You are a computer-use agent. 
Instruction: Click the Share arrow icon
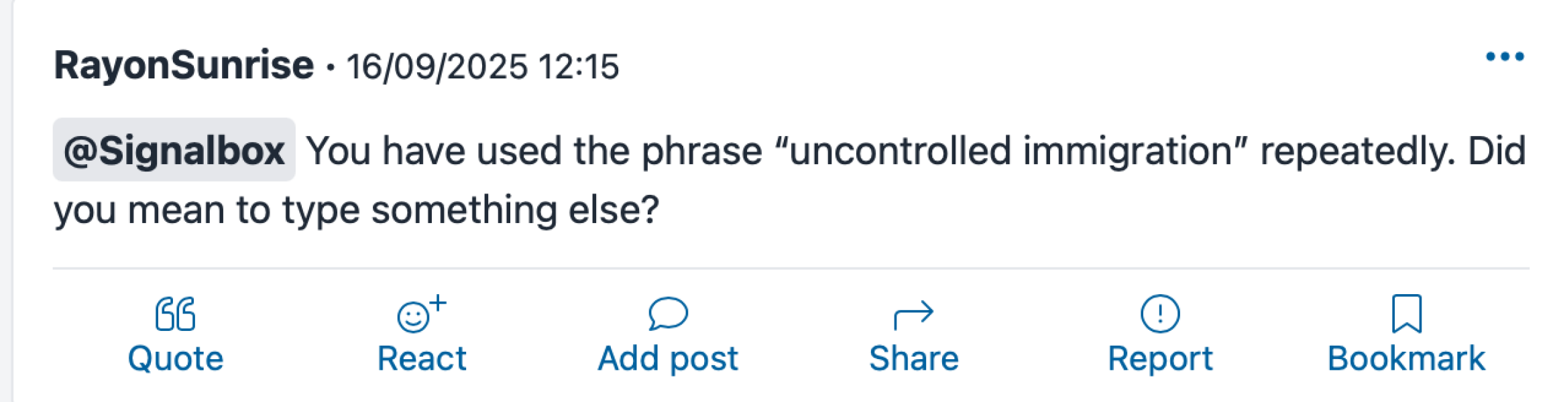pos(913,314)
